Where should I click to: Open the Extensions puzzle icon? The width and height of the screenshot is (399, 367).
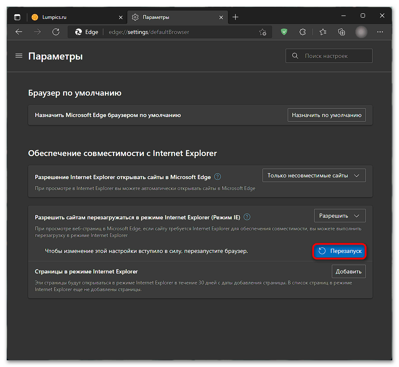click(x=302, y=32)
